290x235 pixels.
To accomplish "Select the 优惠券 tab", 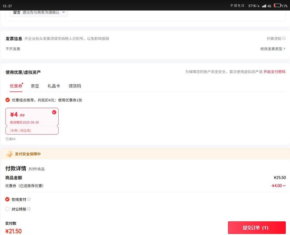I will (16, 86).
